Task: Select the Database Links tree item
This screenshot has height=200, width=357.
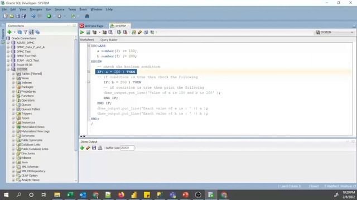Action: [x=31, y=144]
